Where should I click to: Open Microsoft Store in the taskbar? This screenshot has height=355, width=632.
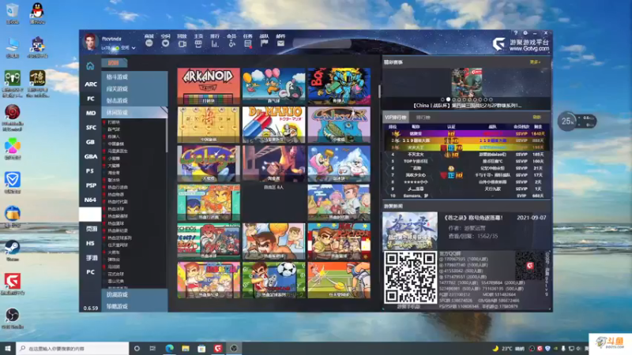201,348
